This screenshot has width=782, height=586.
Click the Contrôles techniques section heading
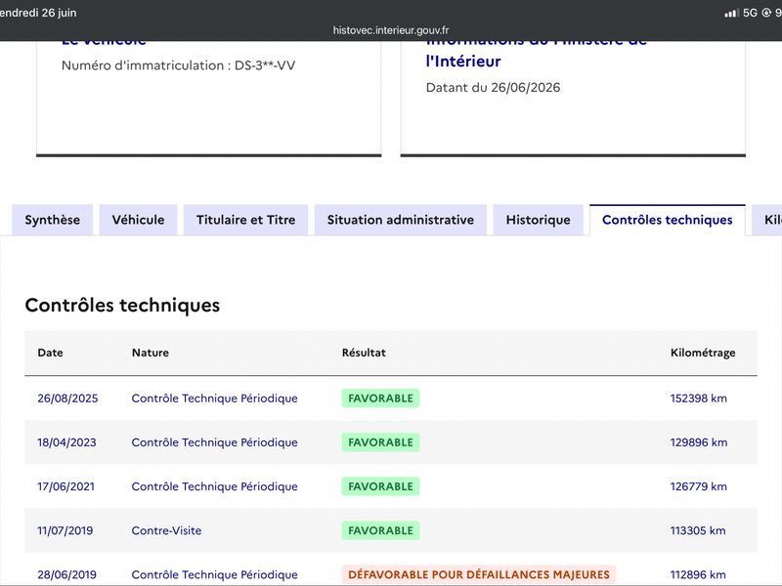click(x=122, y=305)
